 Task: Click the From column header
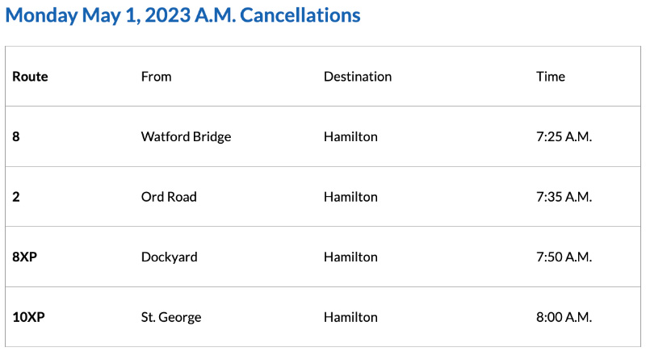[x=156, y=77]
